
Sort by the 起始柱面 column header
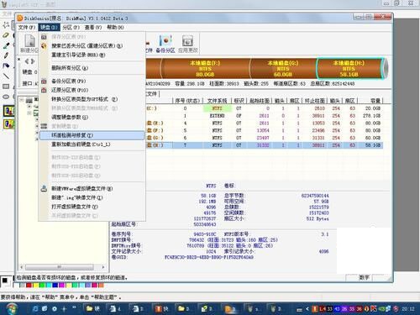[260, 101]
